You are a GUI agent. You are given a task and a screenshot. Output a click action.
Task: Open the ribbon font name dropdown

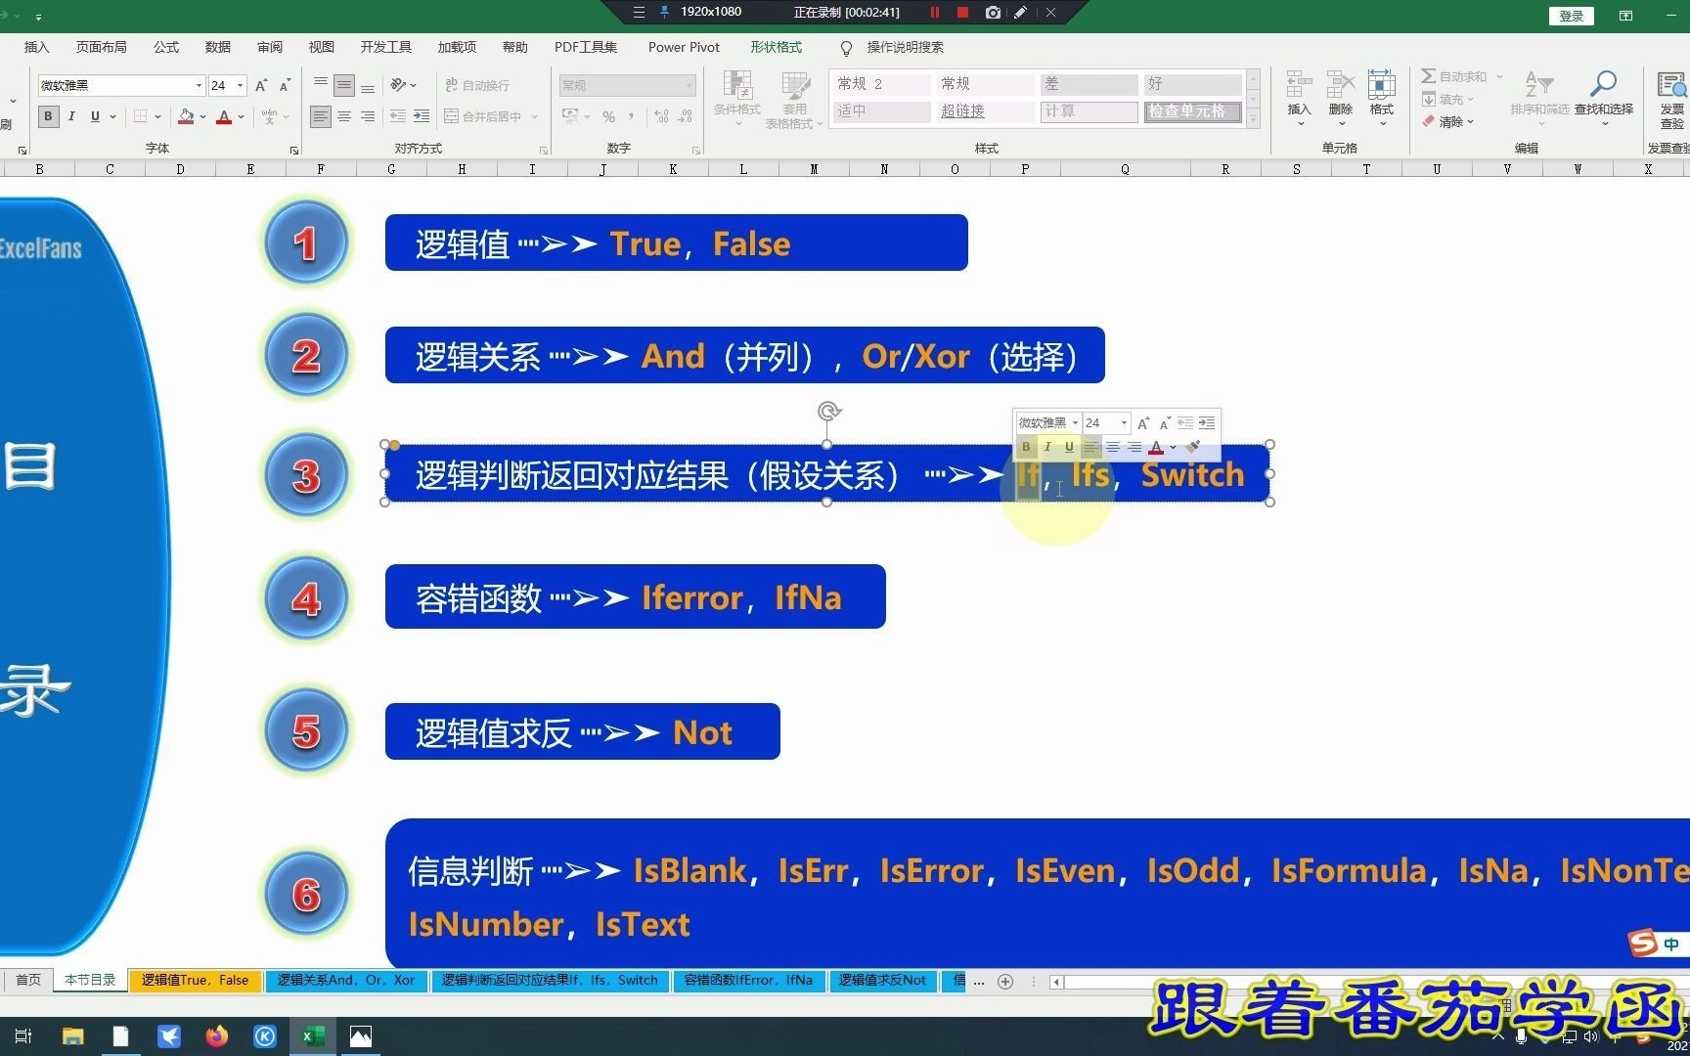(199, 86)
